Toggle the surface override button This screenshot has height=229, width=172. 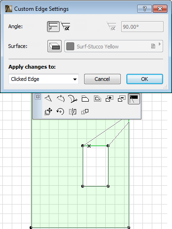55,46
